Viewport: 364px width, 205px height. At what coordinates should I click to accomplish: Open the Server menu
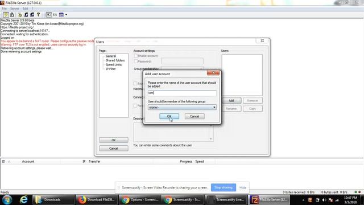tap(14, 9)
